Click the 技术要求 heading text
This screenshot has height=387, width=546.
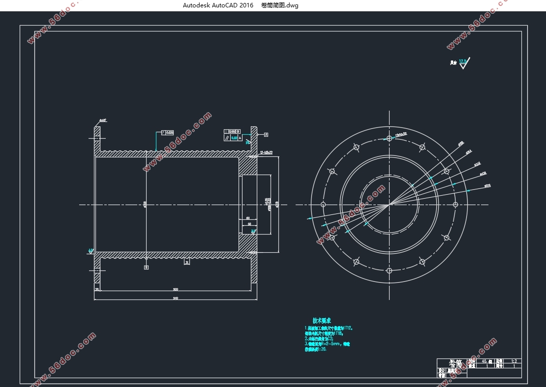pyautogui.click(x=322, y=321)
